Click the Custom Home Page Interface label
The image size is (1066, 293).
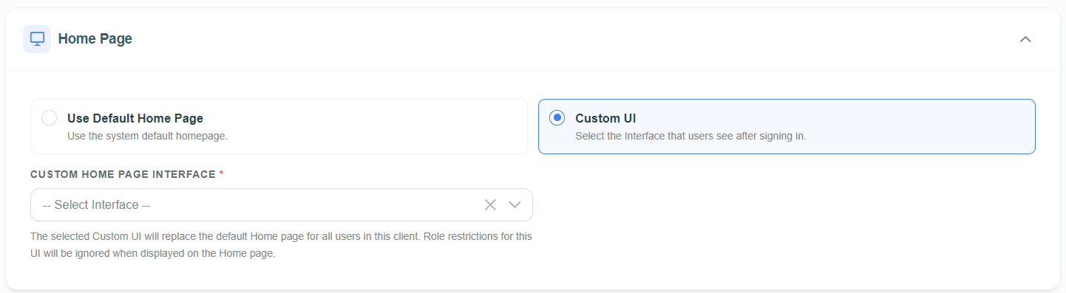tap(126, 174)
